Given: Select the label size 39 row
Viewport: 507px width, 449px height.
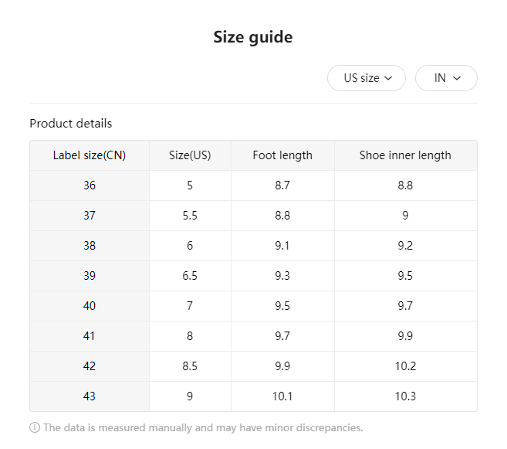Looking at the screenshot, I should [90, 276].
